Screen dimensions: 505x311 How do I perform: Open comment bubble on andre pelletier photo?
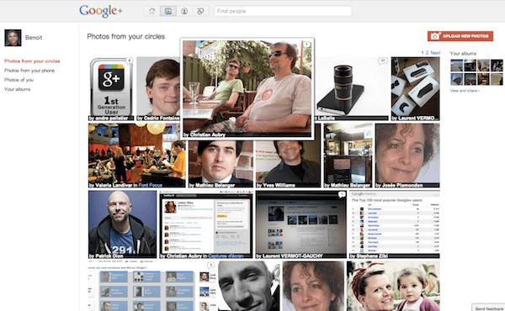[129, 61]
